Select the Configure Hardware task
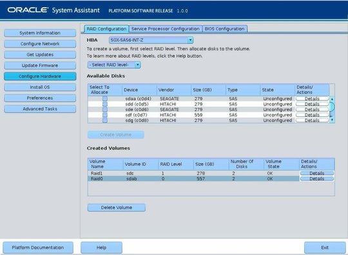348x255 pixels. pos(40,76)
